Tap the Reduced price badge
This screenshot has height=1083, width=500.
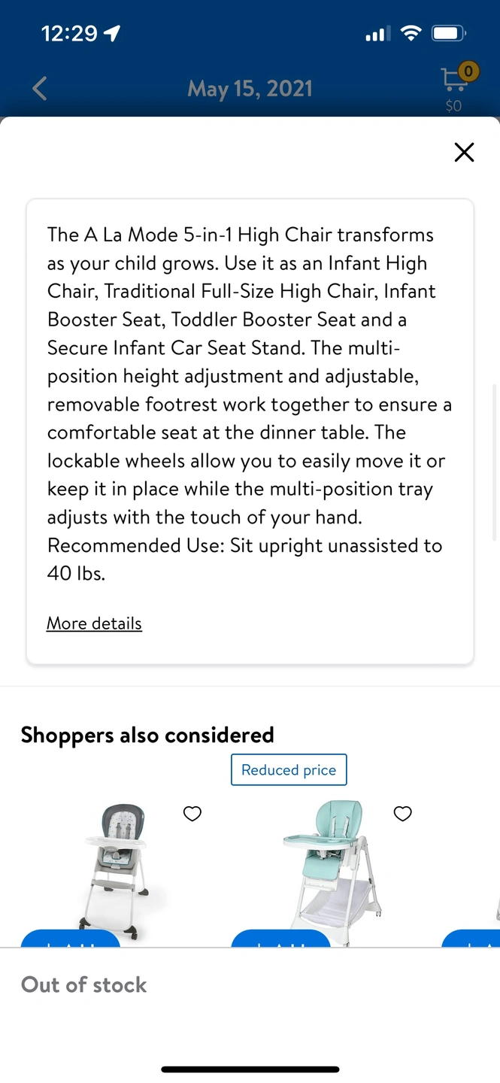click(289, 769)
